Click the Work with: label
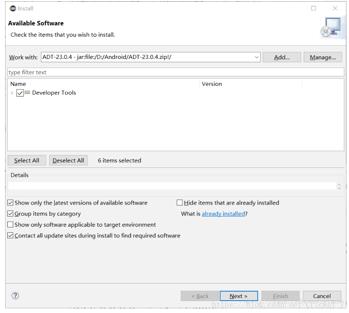 23,57
